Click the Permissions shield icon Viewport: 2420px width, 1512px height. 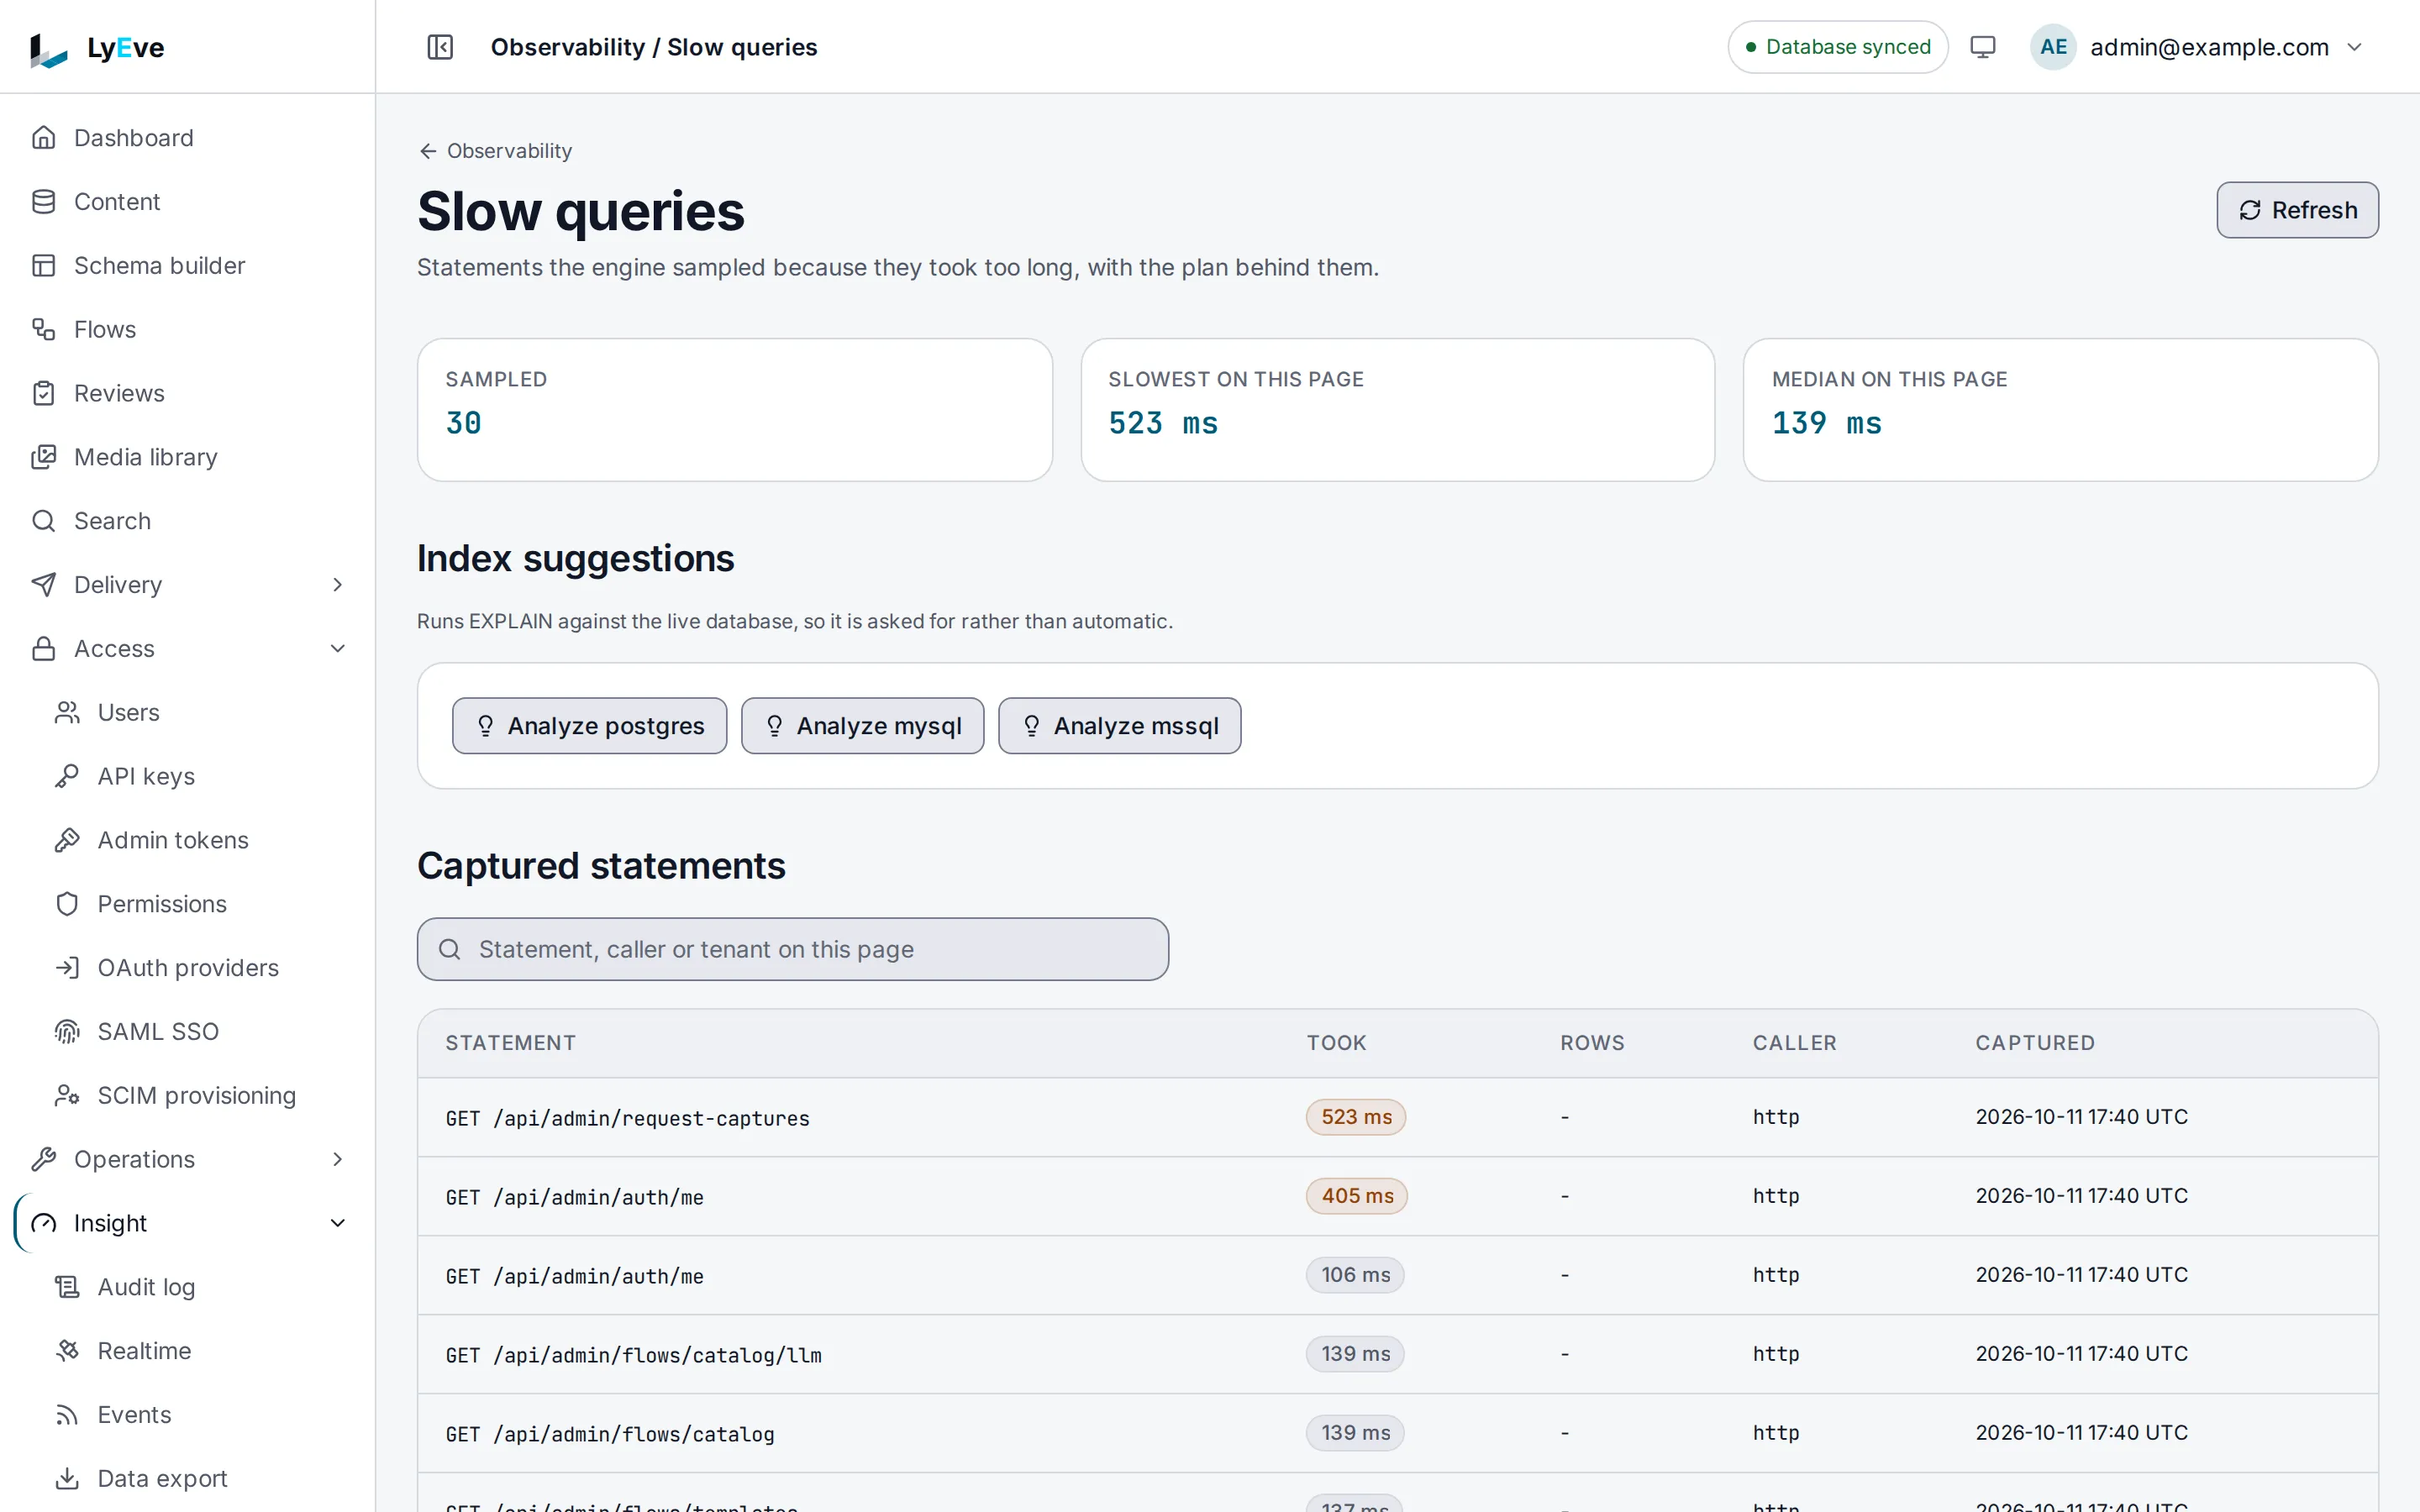(x=67, y=904)
